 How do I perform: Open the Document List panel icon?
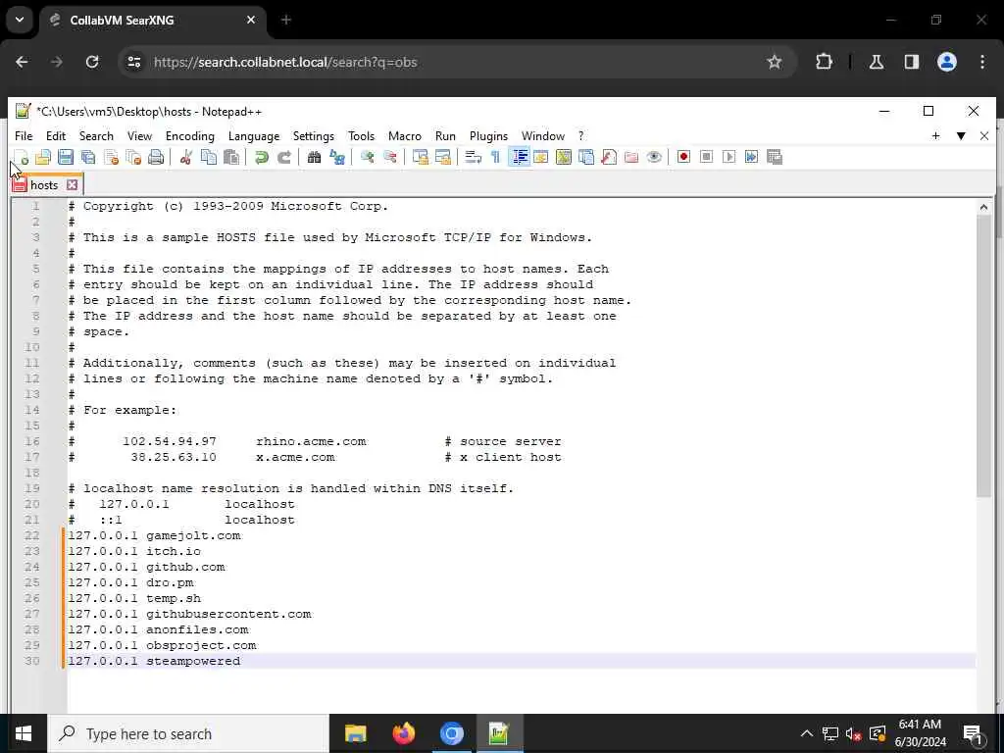point(586,157)
